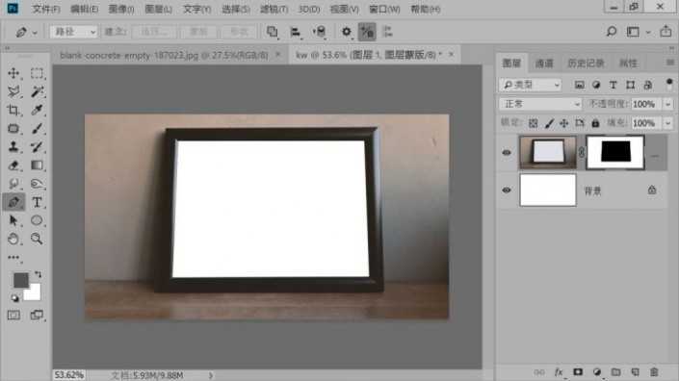Select the Ellipse shape tool

(x=37, y=220)
